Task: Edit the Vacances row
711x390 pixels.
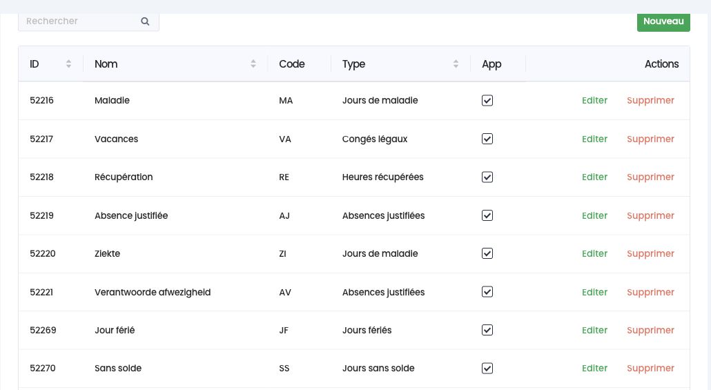Action: (x=594, y=139)
